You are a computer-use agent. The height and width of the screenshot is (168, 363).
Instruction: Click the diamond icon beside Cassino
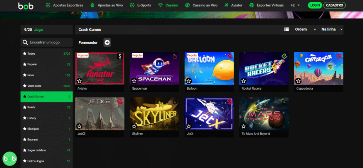coord(160,5)
